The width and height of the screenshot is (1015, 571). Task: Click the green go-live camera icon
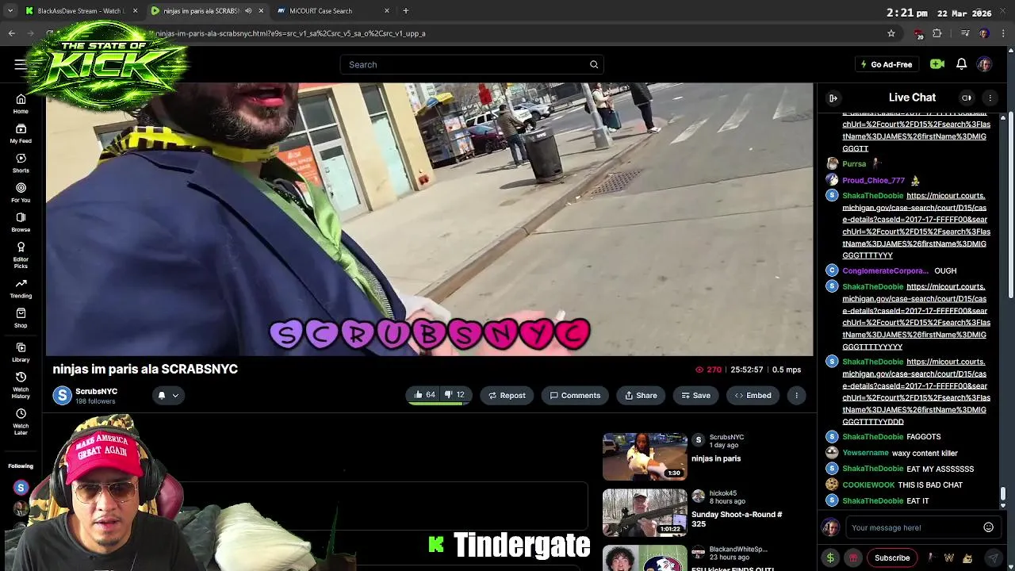click(937, 64)
